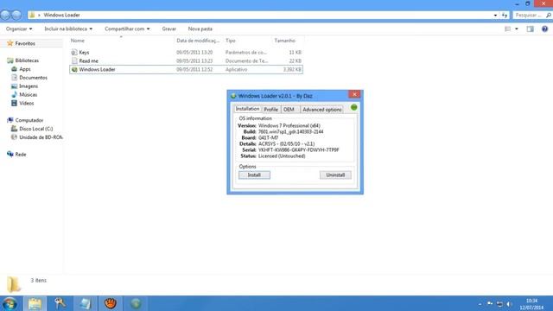Switch to the Profile tab
This screenshot has width=553, height=311.
click(x=270, y=110)
